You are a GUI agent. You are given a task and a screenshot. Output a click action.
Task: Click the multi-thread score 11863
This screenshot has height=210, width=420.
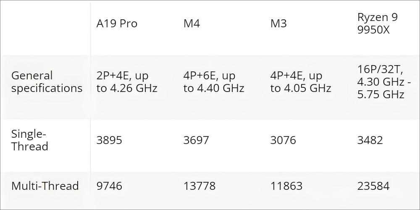pyautogui.click(x=286, y=186)
